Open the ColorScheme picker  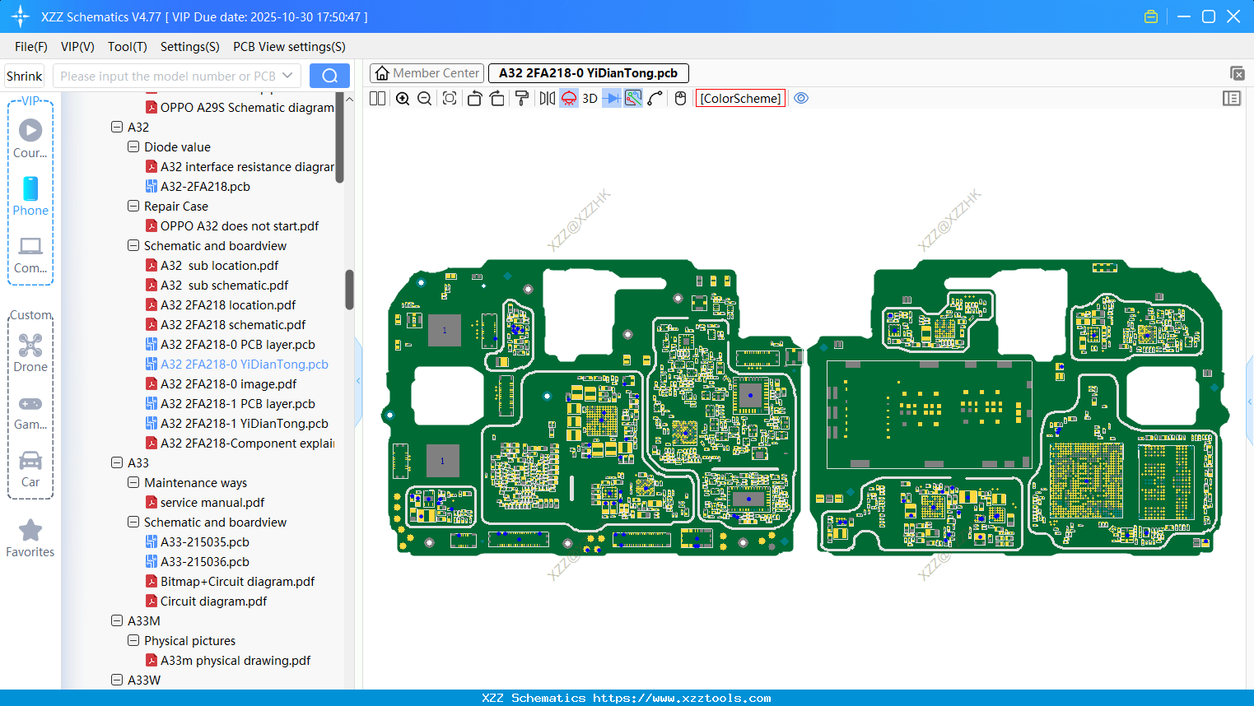click(739, 98)
